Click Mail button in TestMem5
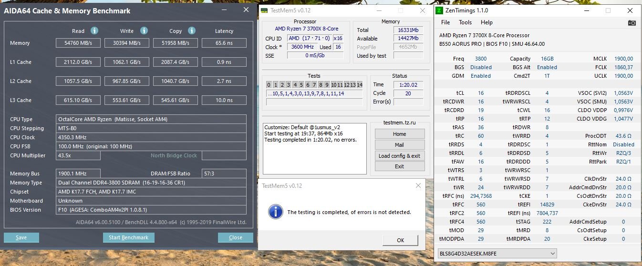The width and height of the screenshot is (642, 266). 399,145
